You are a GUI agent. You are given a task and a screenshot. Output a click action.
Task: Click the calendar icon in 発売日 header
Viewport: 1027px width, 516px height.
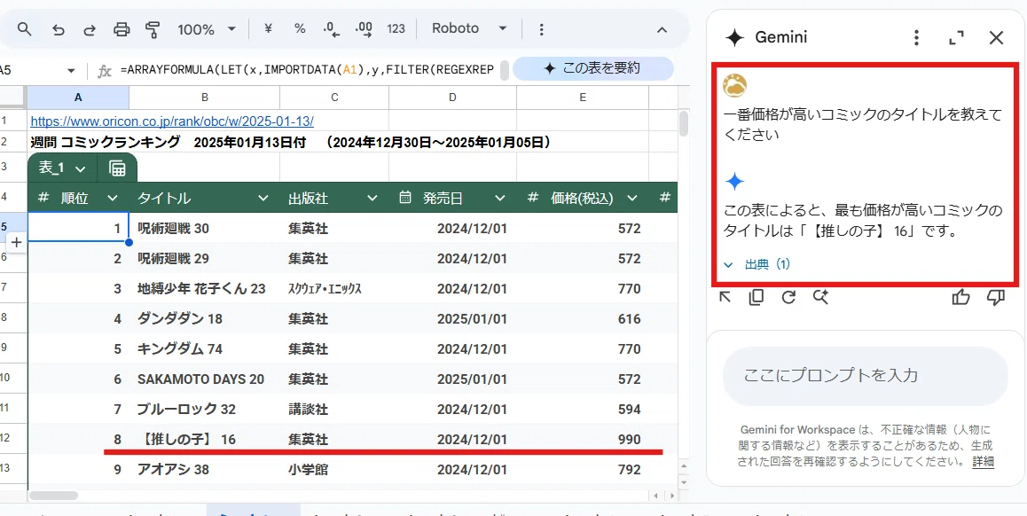pyautogui.click(x=404, y=197)
